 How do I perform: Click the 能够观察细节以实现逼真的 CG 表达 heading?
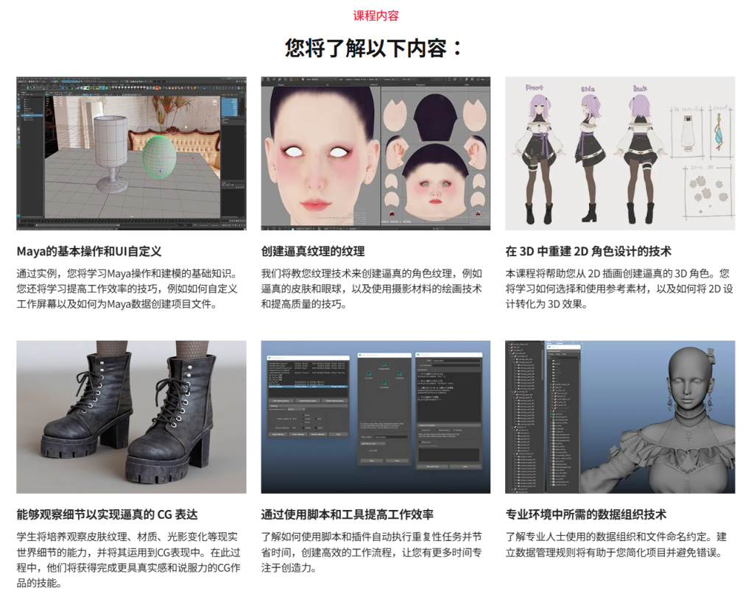coord(107,514)
